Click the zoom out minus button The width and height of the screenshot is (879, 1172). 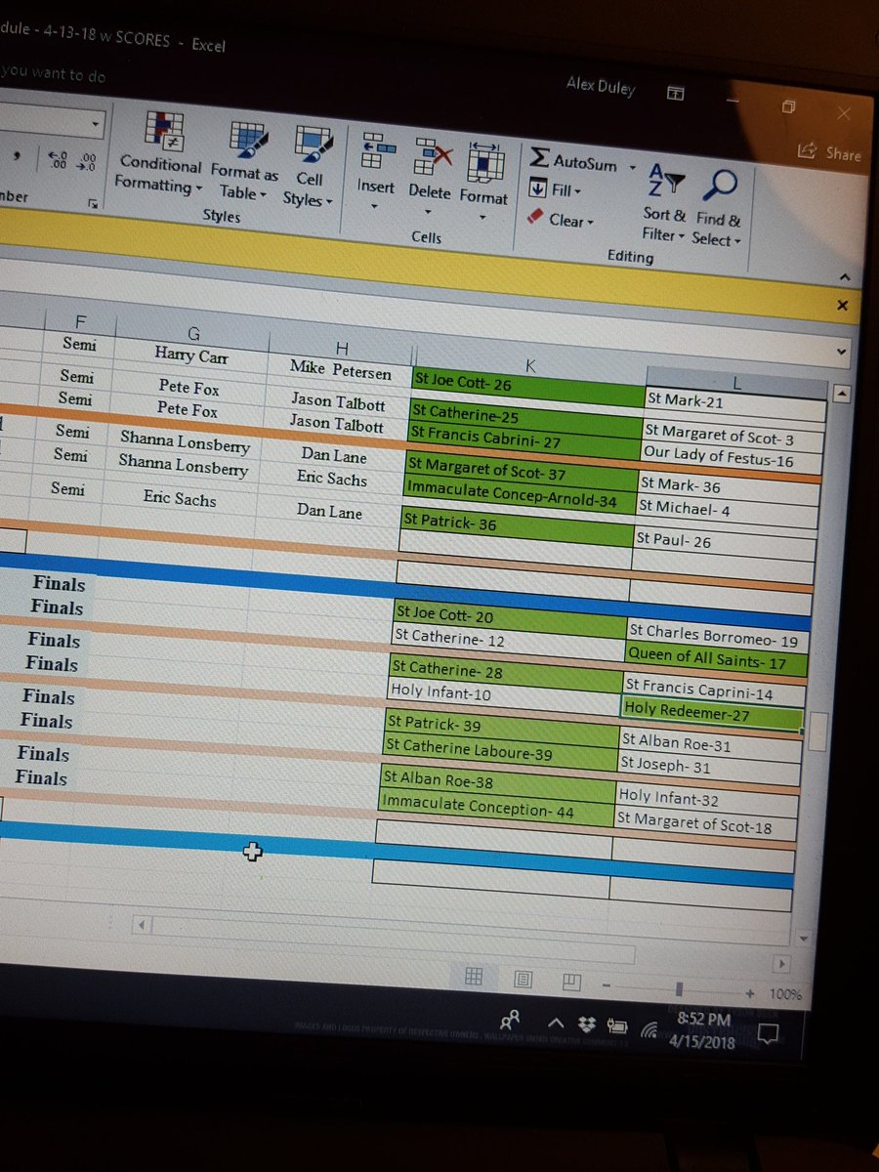pos(607,984)
